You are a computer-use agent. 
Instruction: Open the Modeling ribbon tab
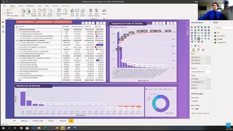(x=30, y=6)
